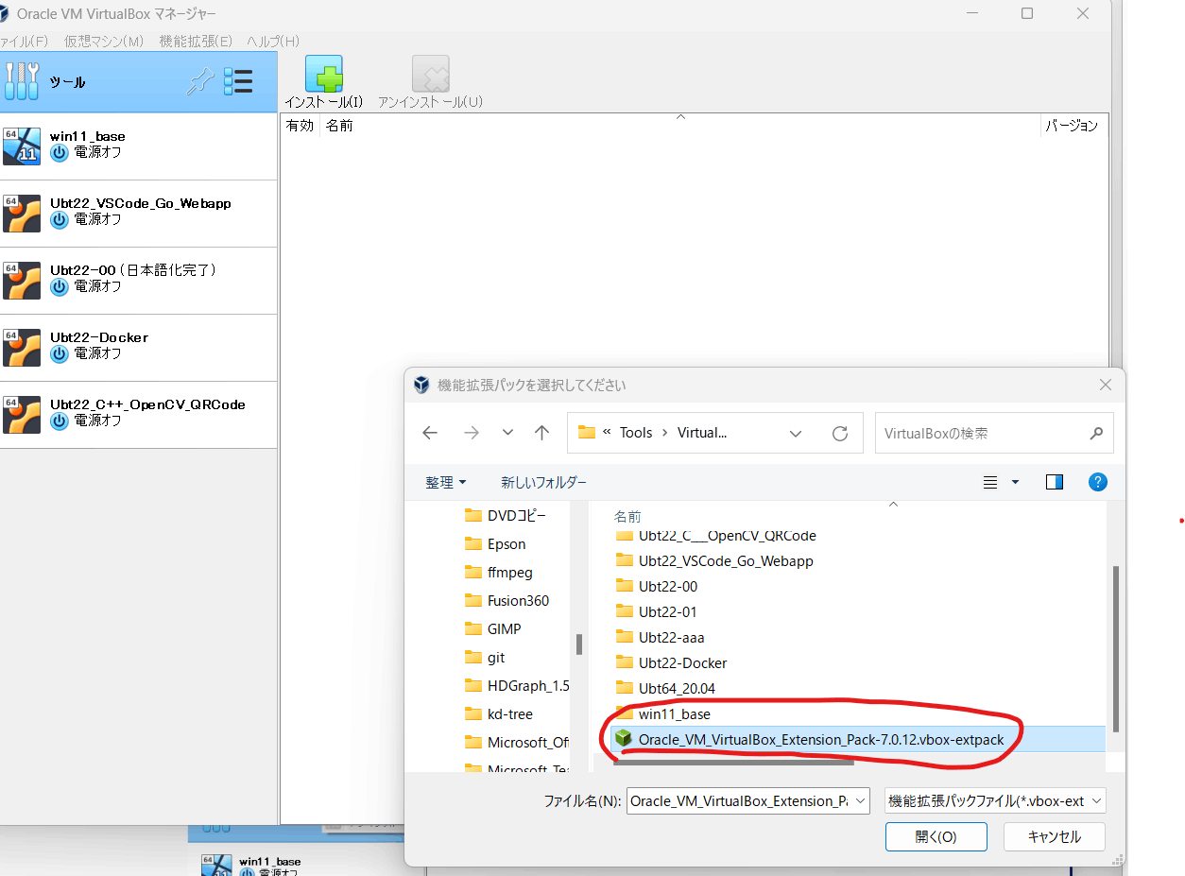Image resolution: width=1185 pixels, height=876 pixels.
Task: Click the Epson folder icon in tree
Action: point(473,544)
